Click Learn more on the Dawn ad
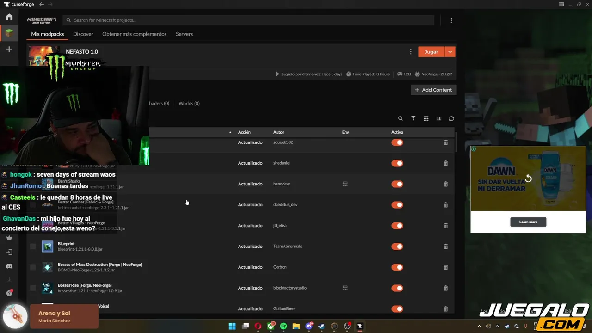 528,222
